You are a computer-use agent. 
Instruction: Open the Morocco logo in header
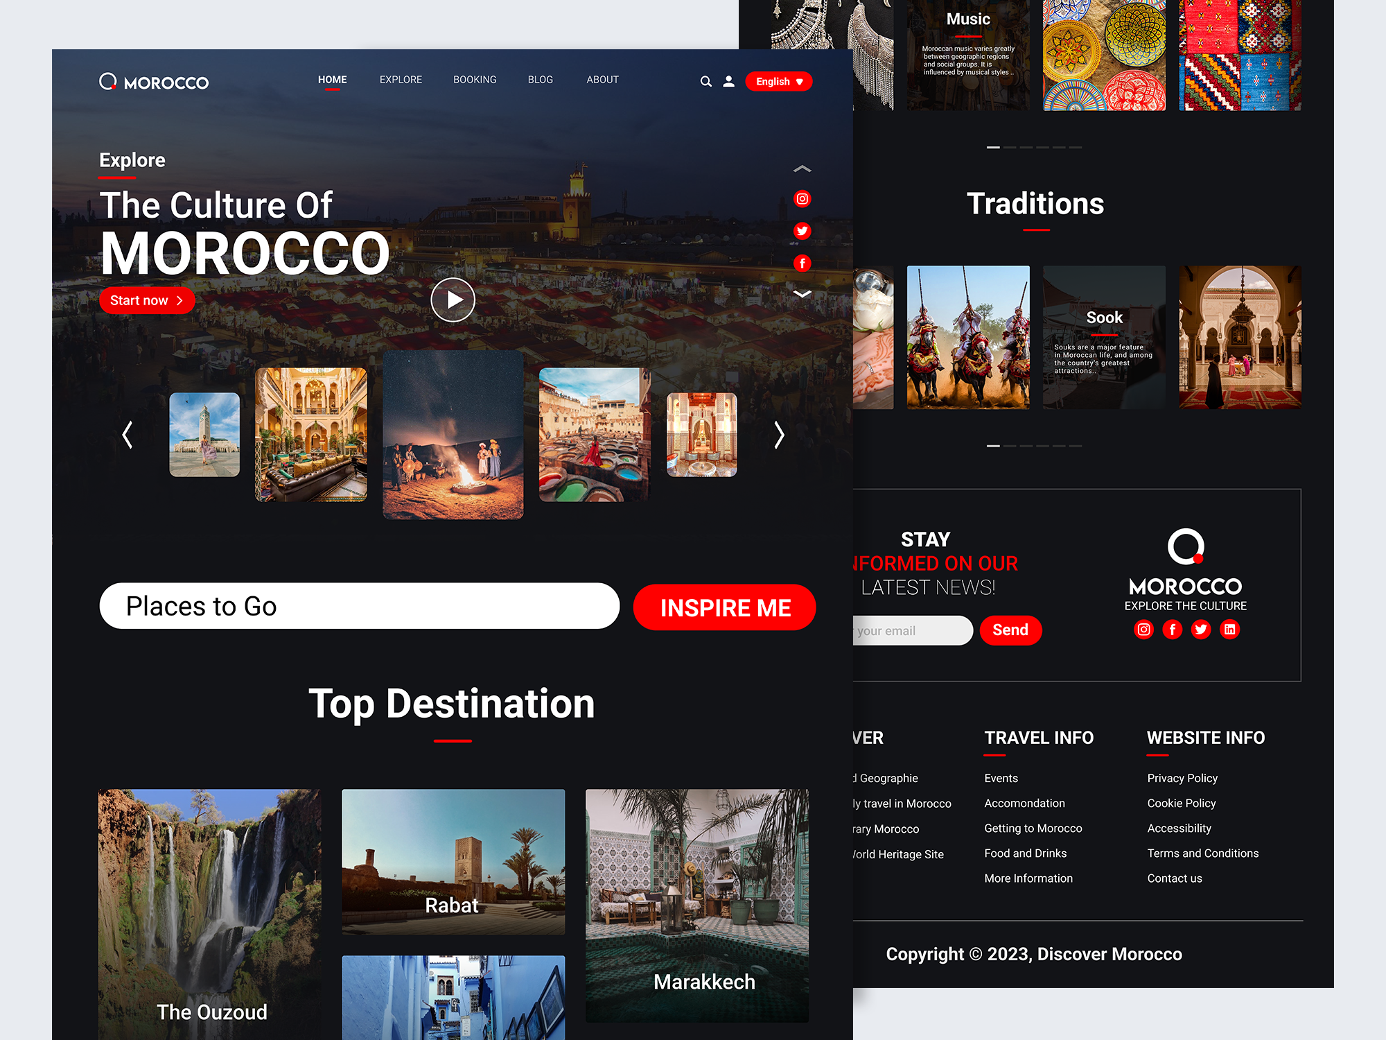pos(154,81)
